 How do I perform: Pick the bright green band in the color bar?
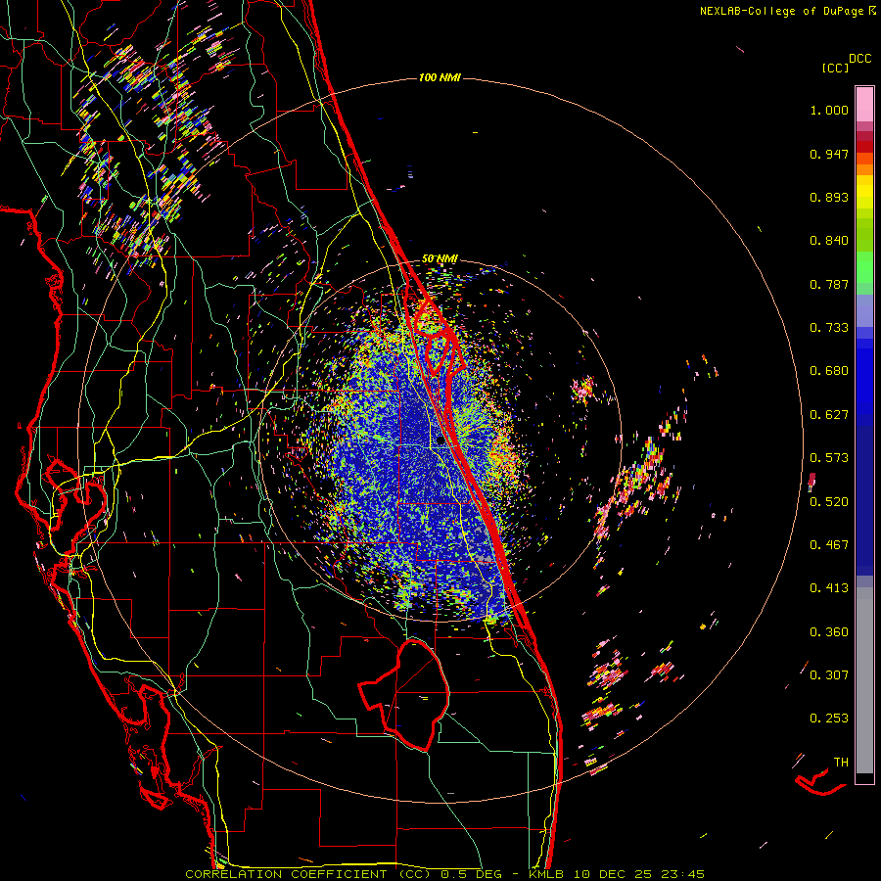[864, 268]
